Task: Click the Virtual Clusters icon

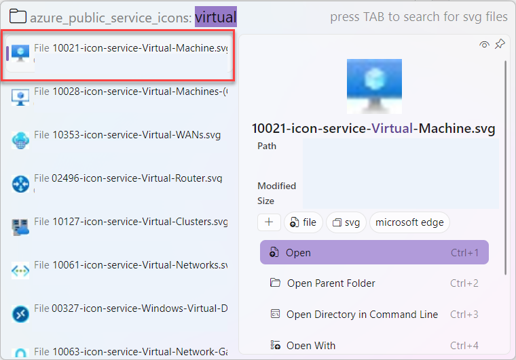Action: (20, 227)
